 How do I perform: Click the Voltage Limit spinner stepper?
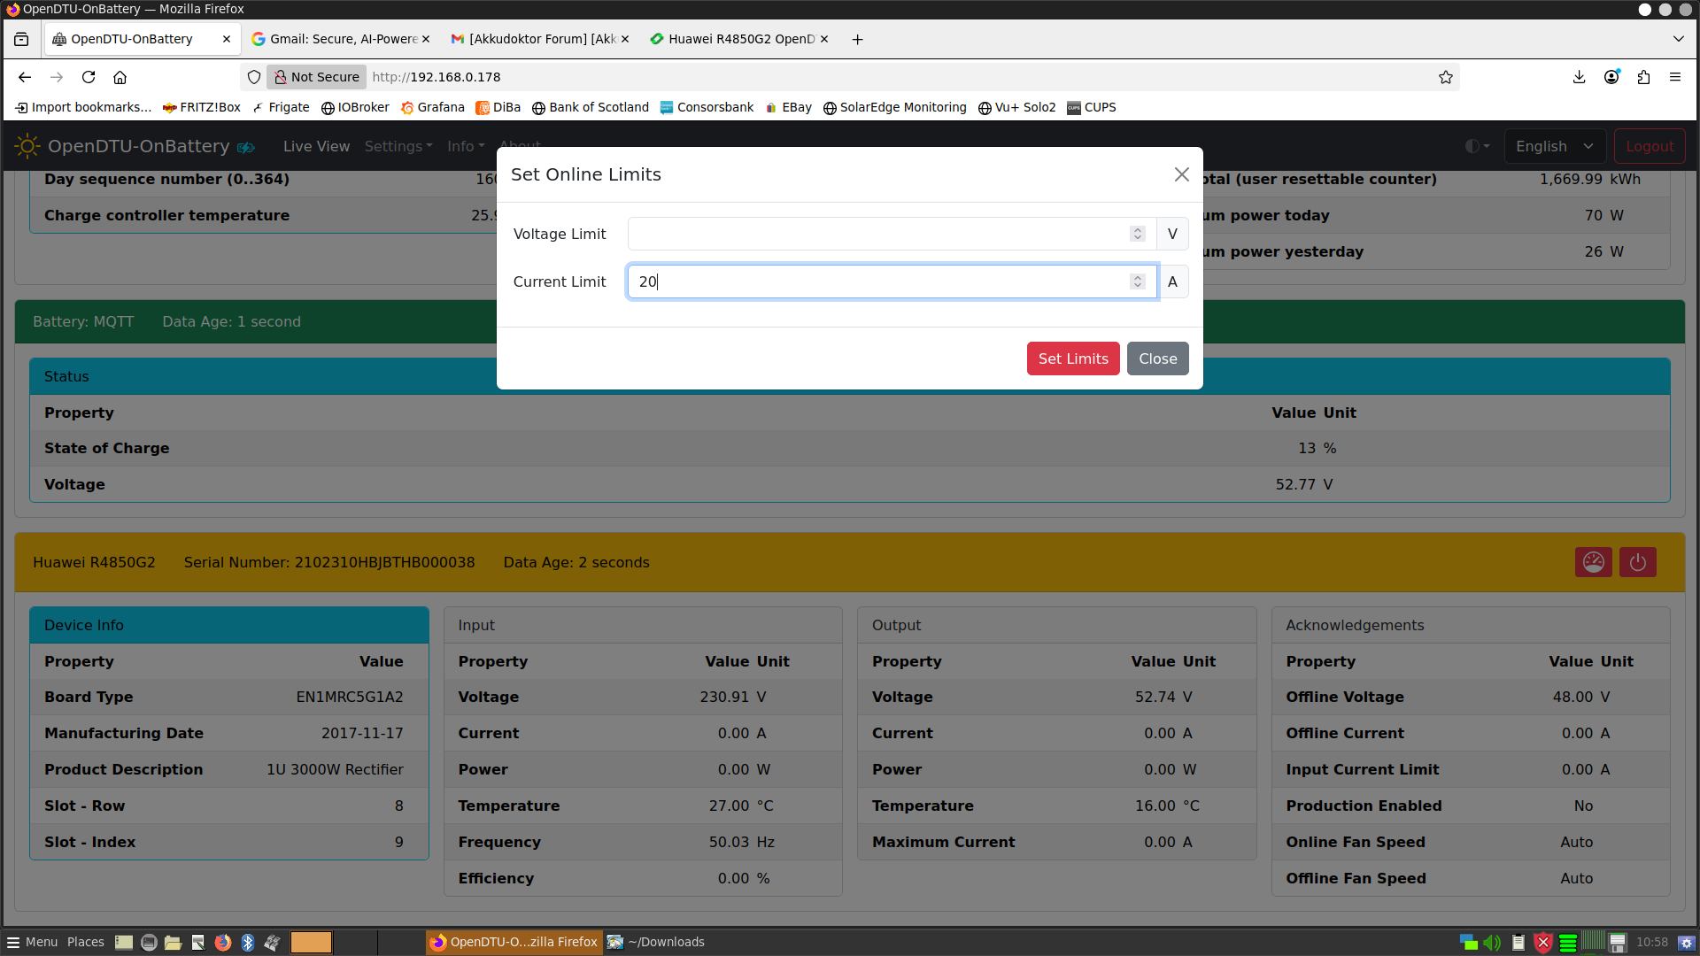pyautogui.click(x=1138, y=234)
